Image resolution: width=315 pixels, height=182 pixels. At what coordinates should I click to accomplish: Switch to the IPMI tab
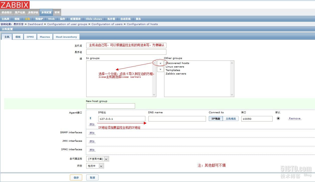[30, 37]
